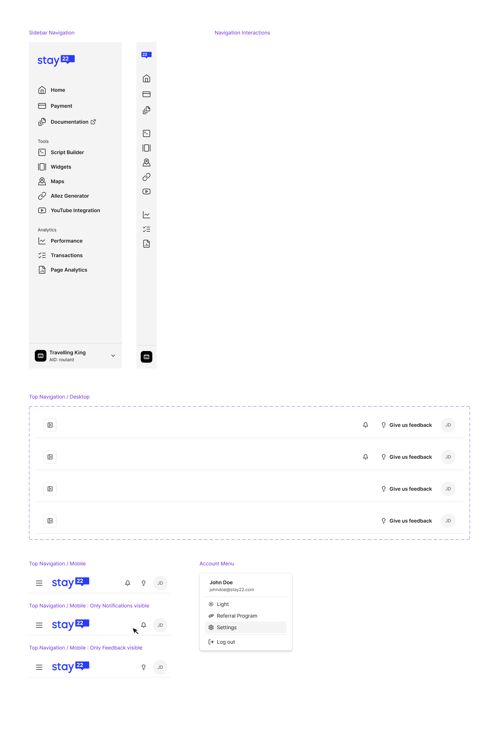Viewport: 499px width, 734px height.
Task: Open Performance analytics via line chart icon
Action: coord(146,214)
